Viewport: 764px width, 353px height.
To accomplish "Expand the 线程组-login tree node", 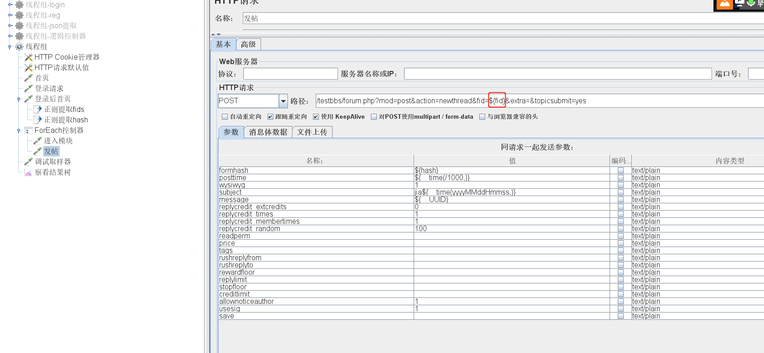I will point(10,5).
